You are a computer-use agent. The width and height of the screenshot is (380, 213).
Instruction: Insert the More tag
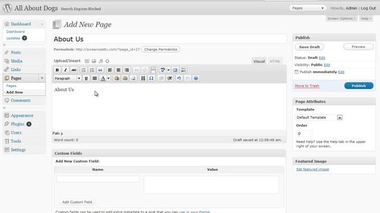point(153,70)
